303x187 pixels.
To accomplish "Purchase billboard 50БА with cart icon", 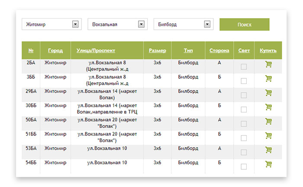I will point(268,121).
